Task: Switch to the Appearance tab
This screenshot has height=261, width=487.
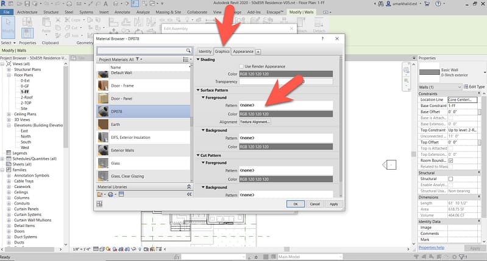Action: (243, 52)
